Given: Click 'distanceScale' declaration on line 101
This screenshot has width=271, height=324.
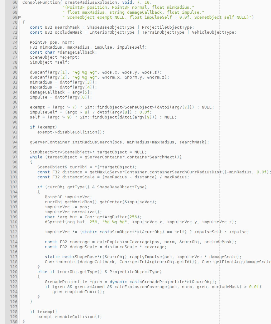Looking at the screenshot, I should 78,177.
